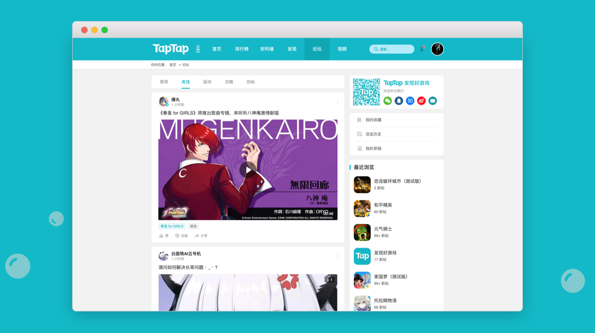The image size is (595, 333).
Task: Open the 元气骑士 title text
Action: click(x=383, y=229)
